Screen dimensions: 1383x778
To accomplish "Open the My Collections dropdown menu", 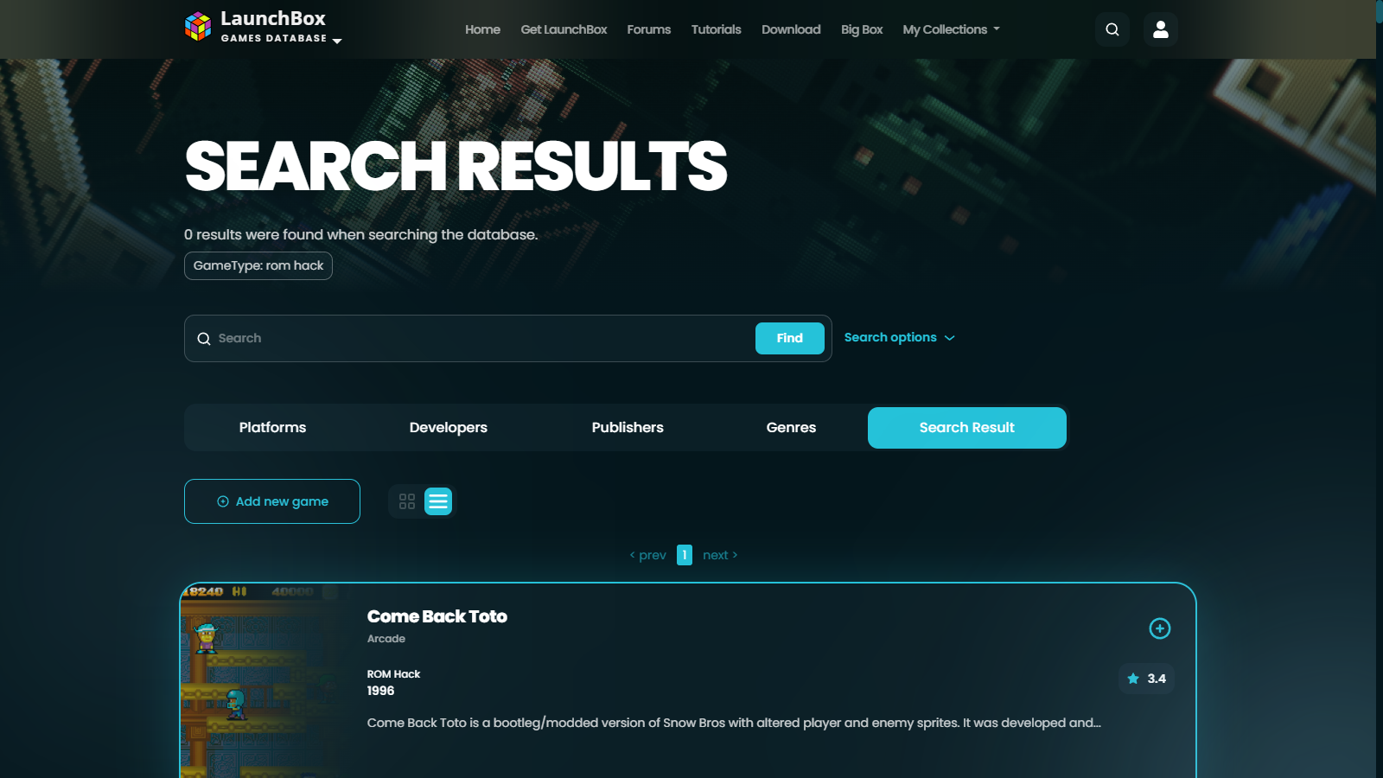I will click(x=951, y=29).
